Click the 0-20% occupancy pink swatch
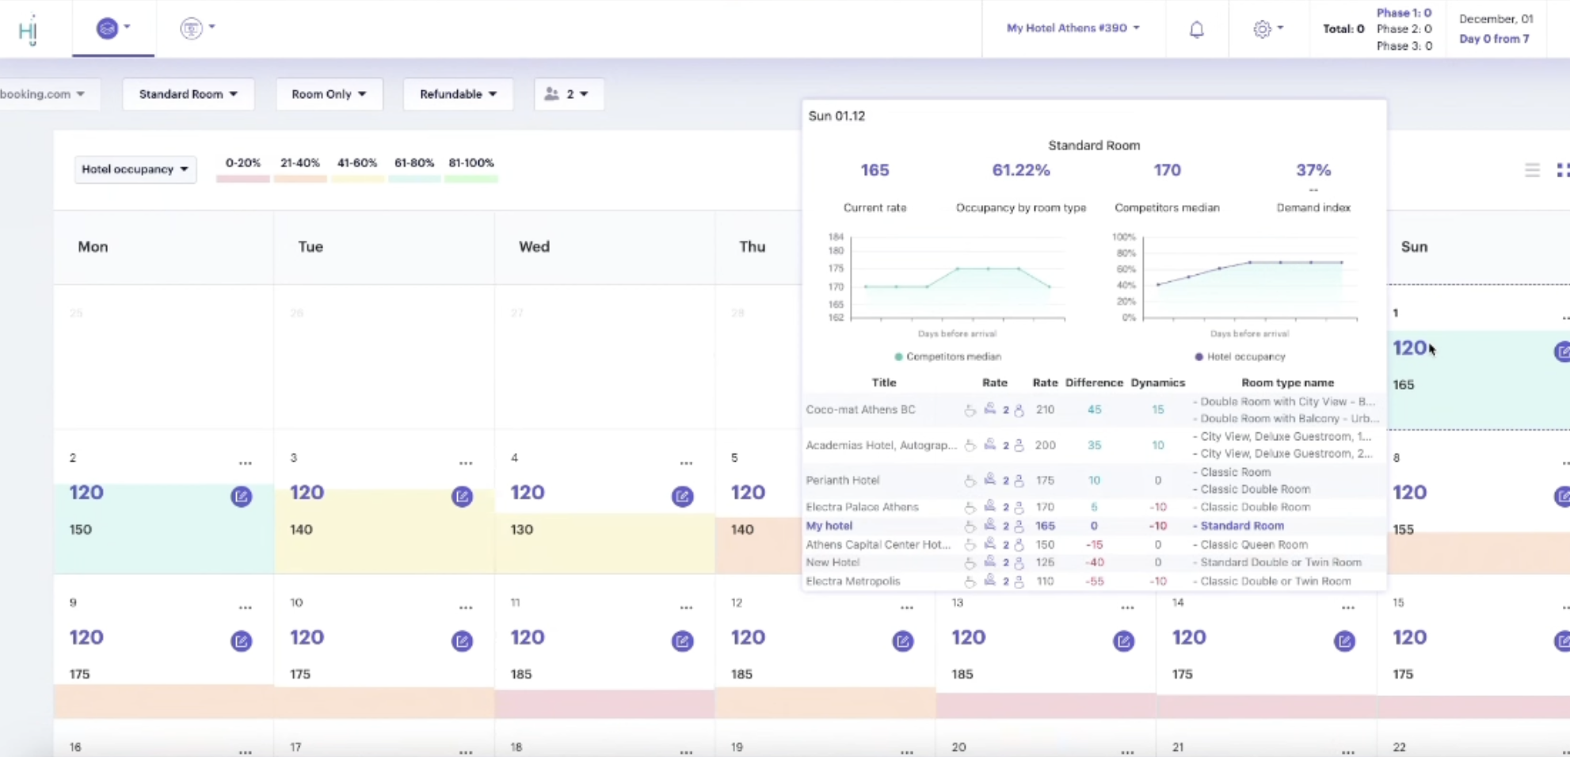 (242, 179)
